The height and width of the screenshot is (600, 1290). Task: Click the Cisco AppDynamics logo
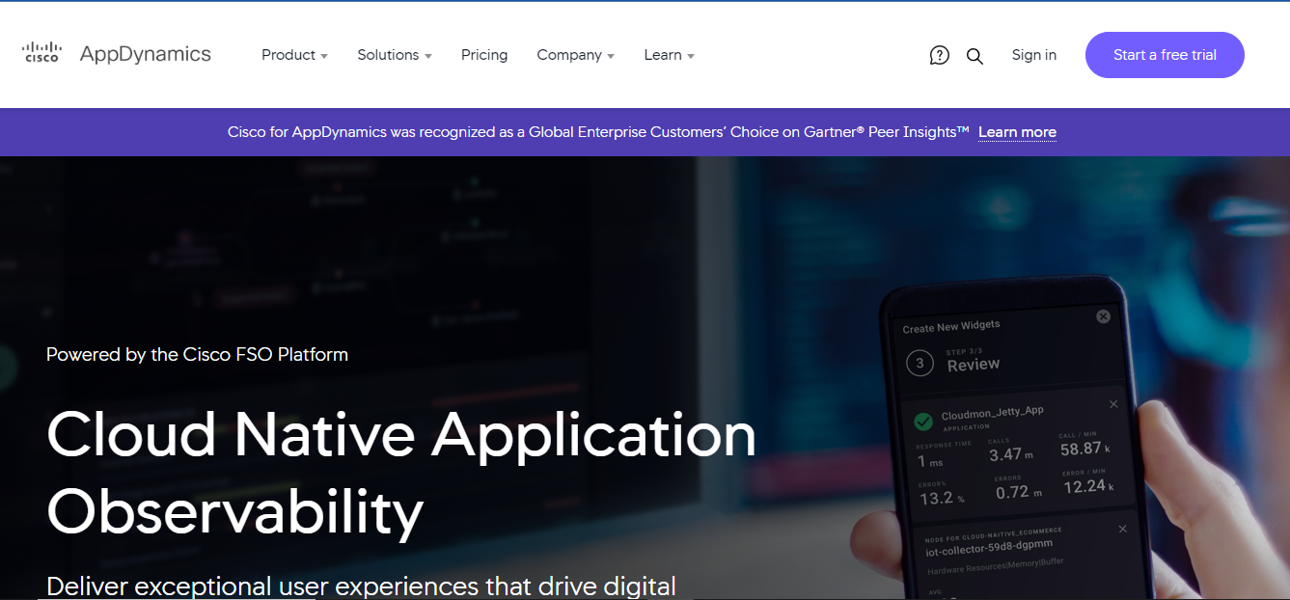click(x=116, y=54)
